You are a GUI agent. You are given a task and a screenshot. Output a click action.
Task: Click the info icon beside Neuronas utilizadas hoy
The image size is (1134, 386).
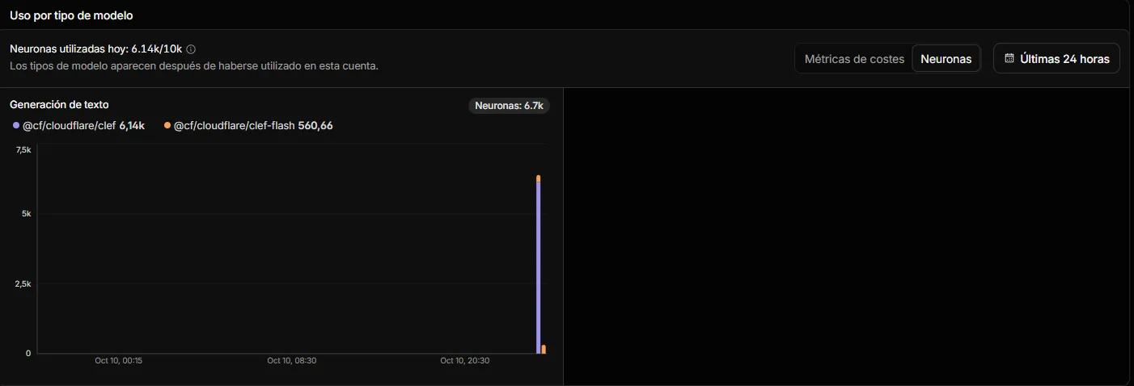click(x=191, y=49)
